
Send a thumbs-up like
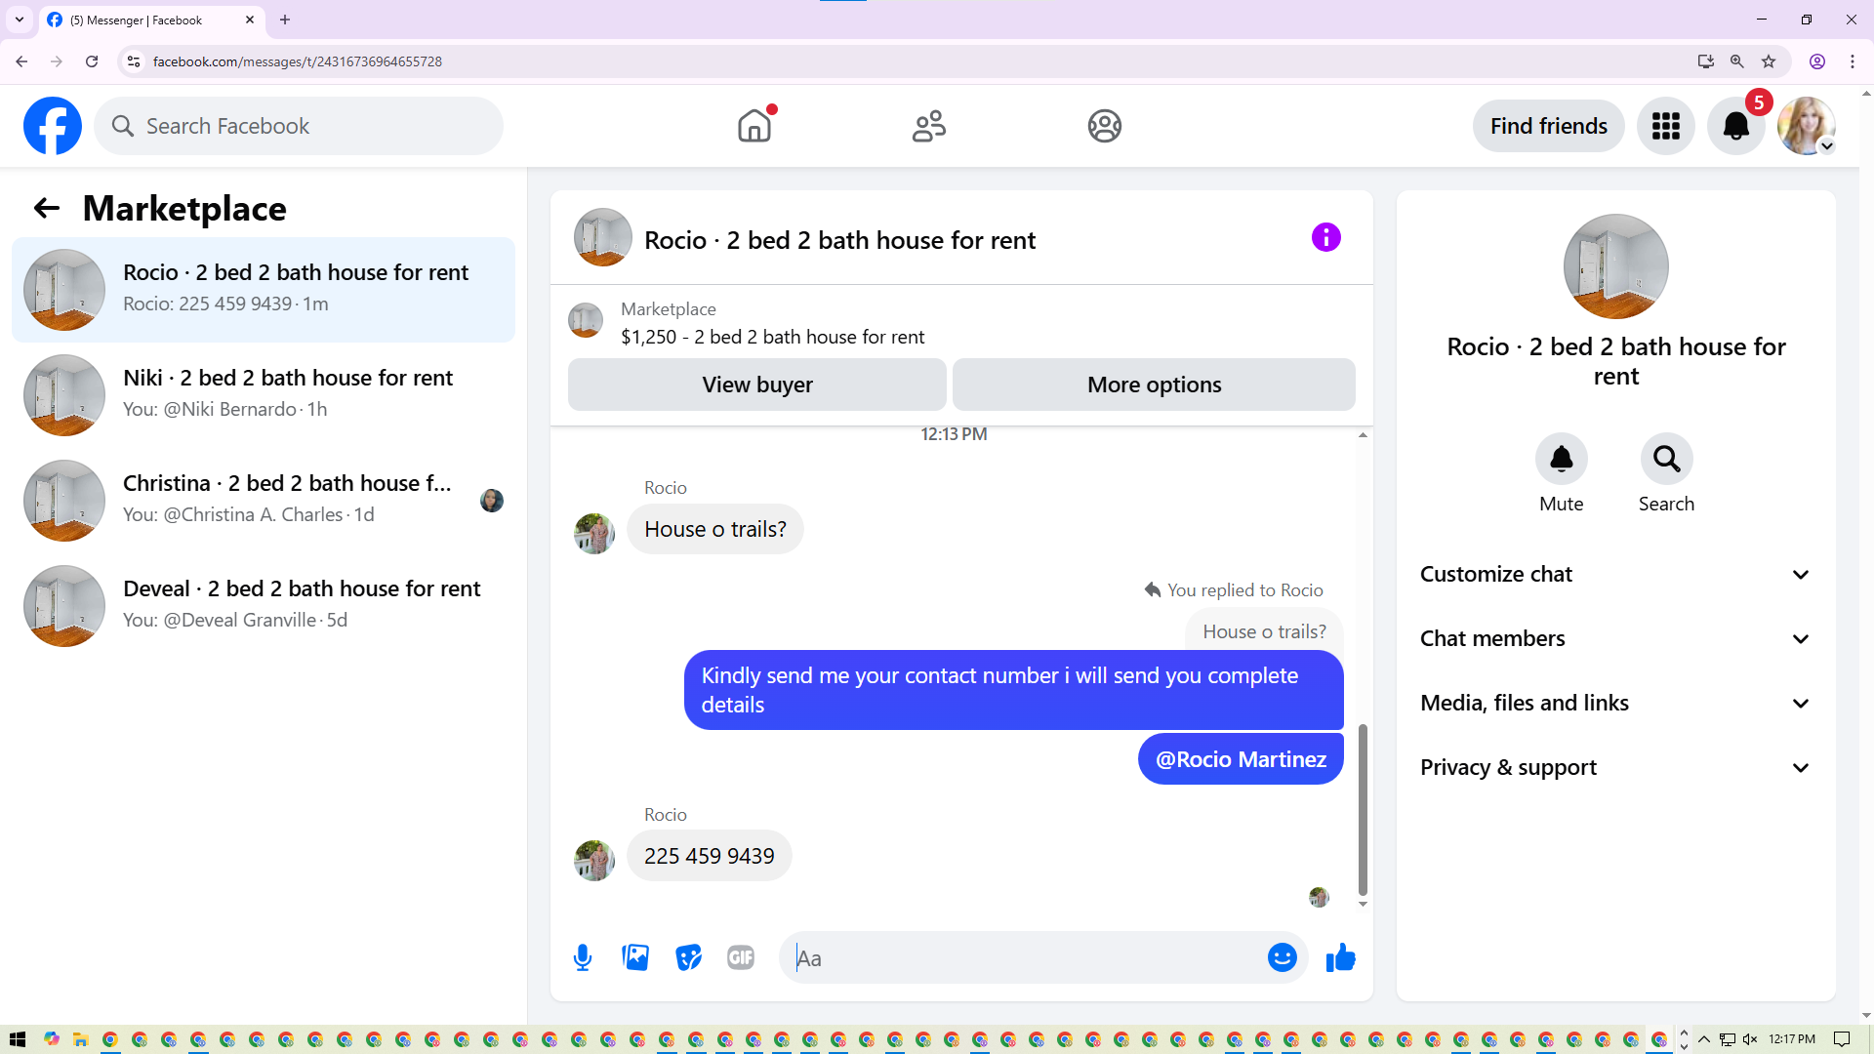tap(1341, 957)
